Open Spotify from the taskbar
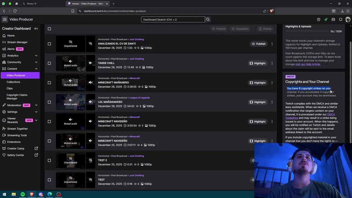Screen dimensions: 352x198 point(23,194)
